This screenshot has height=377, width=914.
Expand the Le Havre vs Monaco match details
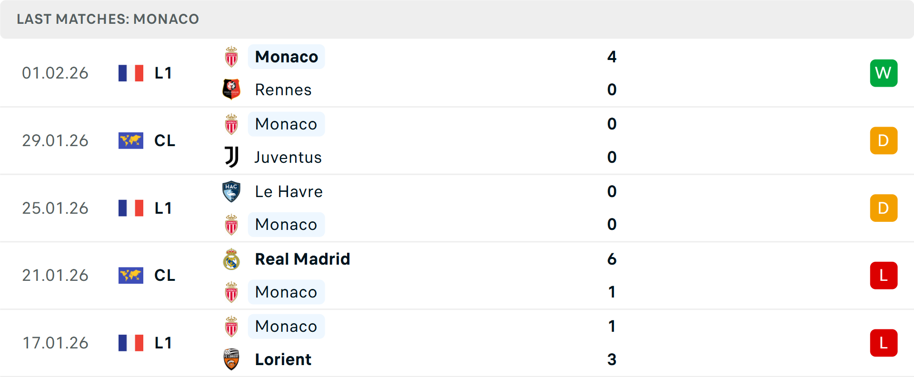pyautogui.click(x=457, y=208)
